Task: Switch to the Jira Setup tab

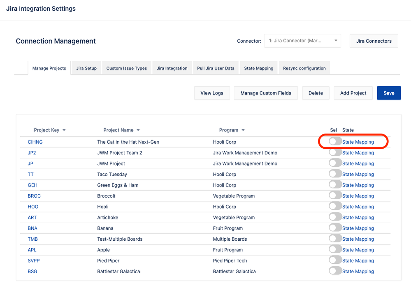Action: point(86,68)
